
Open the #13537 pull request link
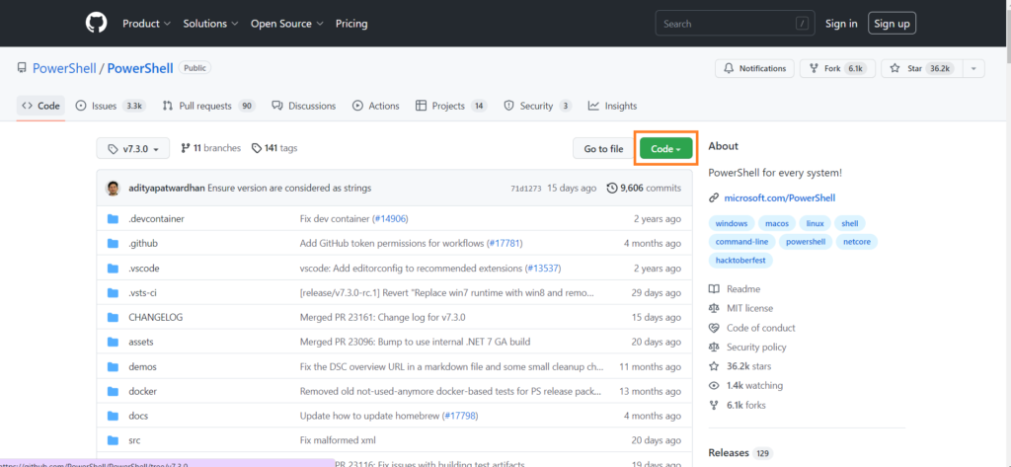pos(542,269)
